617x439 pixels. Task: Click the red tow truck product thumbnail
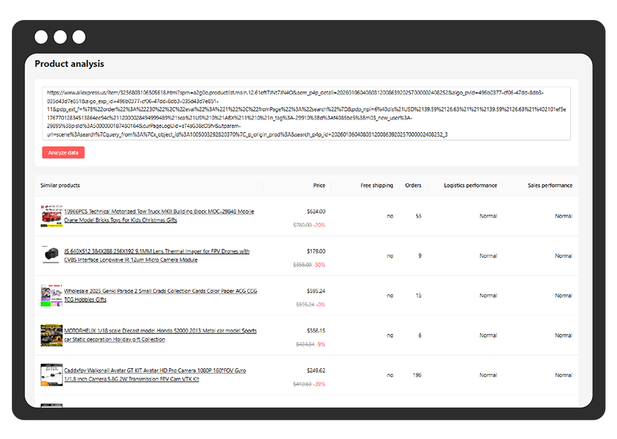click(x=51, y=216)
